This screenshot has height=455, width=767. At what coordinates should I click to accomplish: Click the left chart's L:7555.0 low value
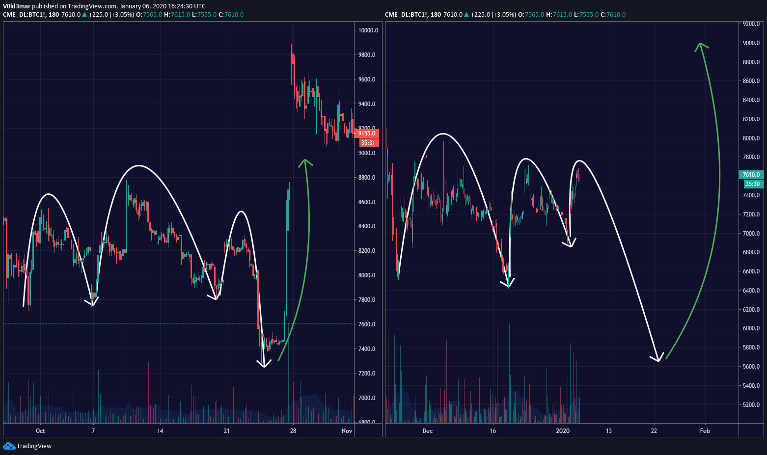[204, 15]
